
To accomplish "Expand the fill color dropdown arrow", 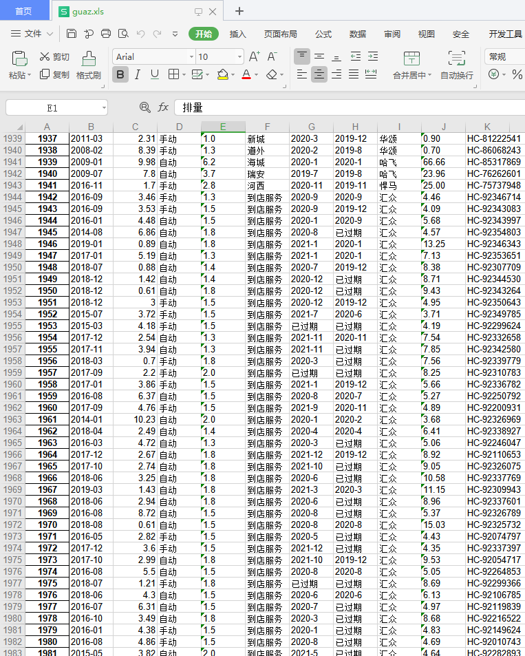I will tap(233, 75).
